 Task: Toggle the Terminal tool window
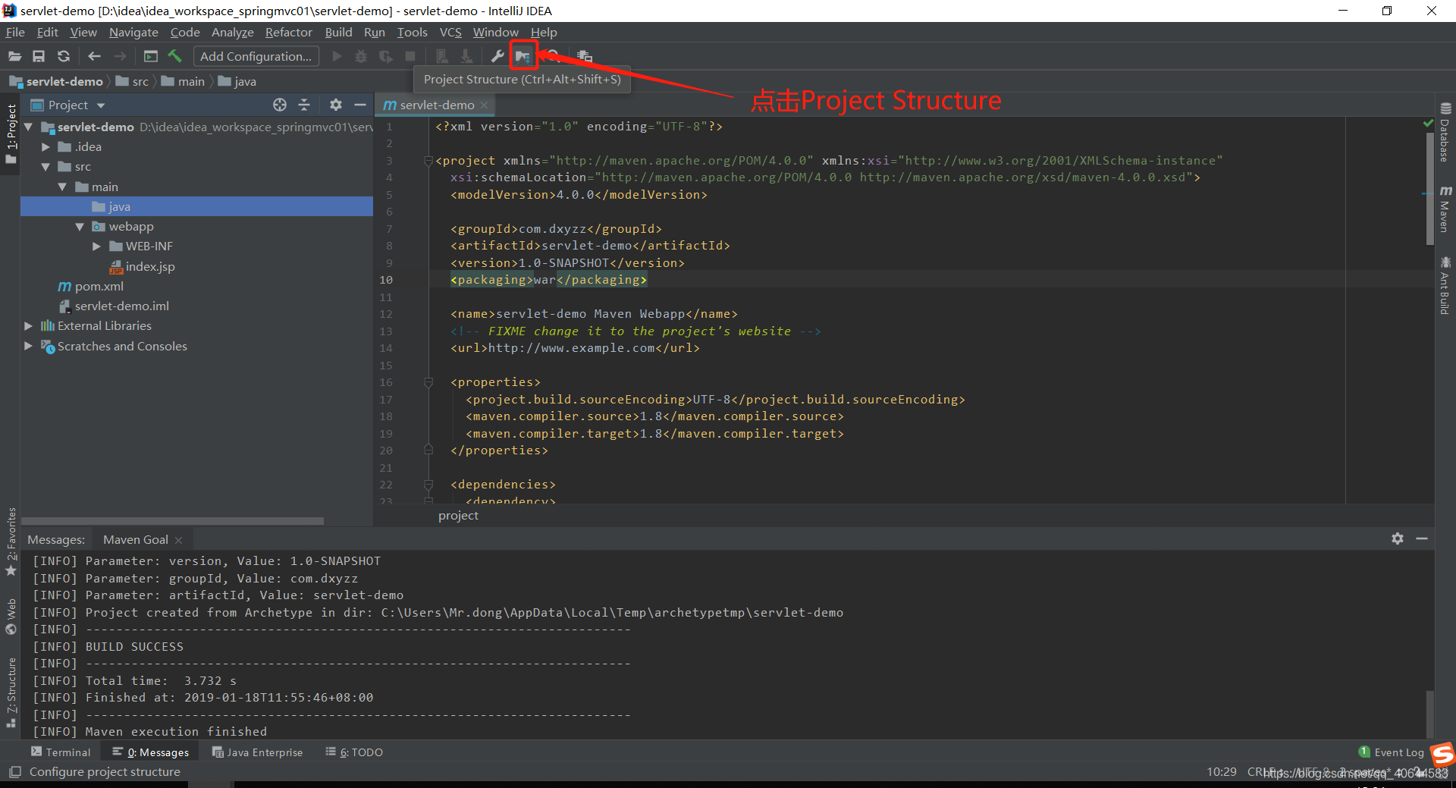tap(61, 752)
